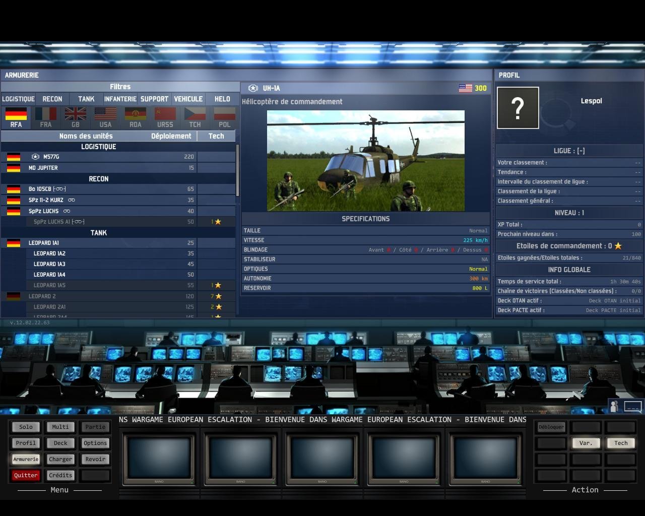Toggle the Var. variants display button

[x=586, y=443]
